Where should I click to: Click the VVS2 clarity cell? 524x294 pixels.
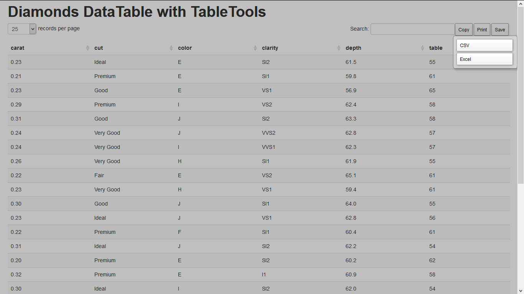(x=269, y=133)
